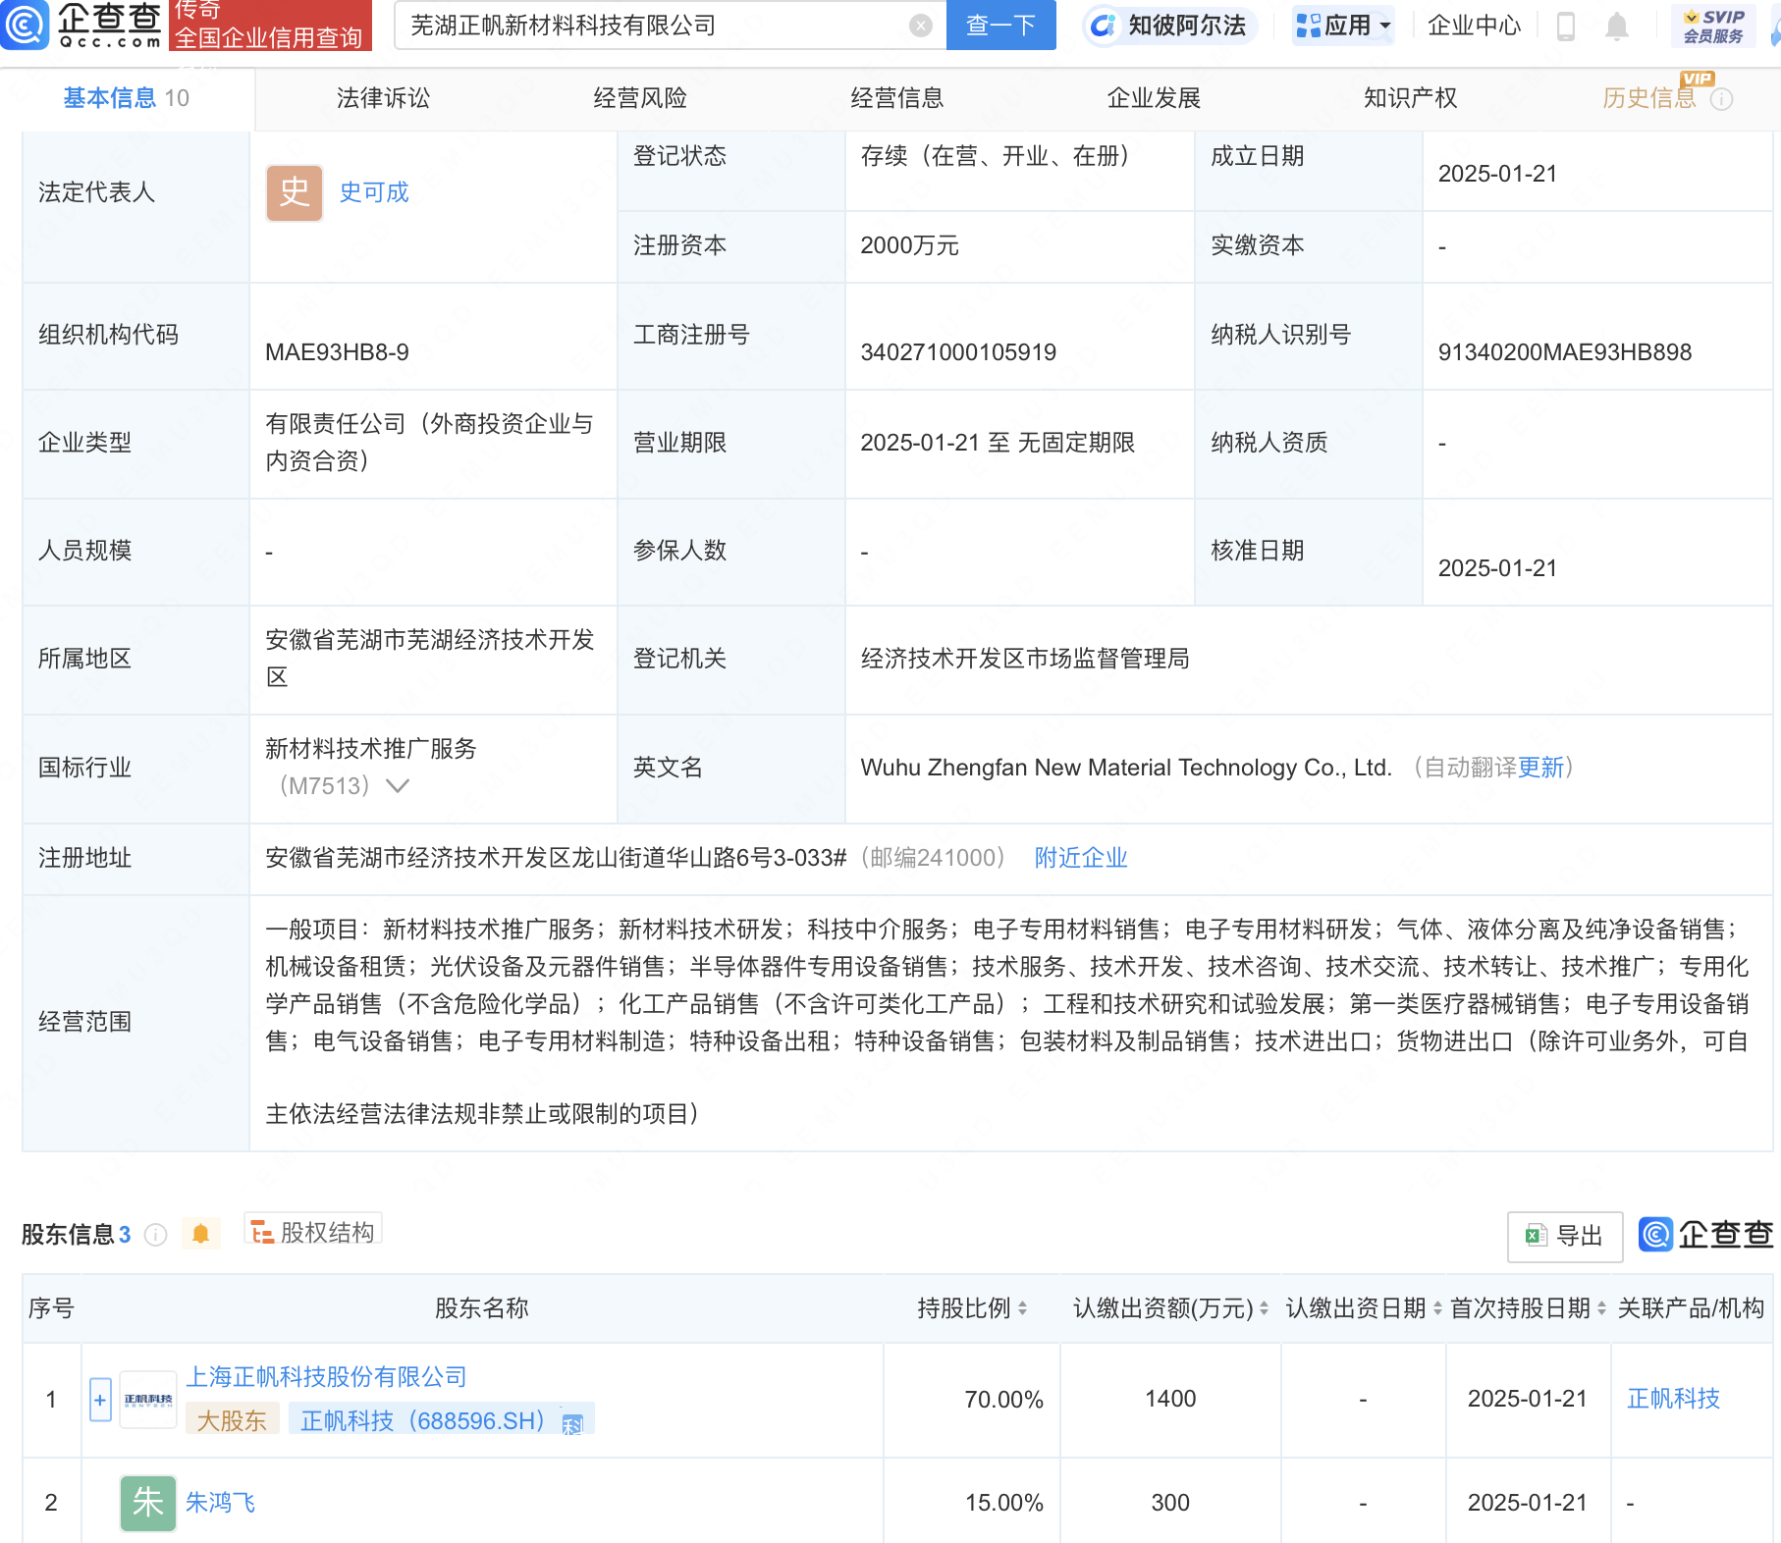Click the shareholder alert bell icon
This screenshot has width=1781, height=1543.
point(201,1234)
